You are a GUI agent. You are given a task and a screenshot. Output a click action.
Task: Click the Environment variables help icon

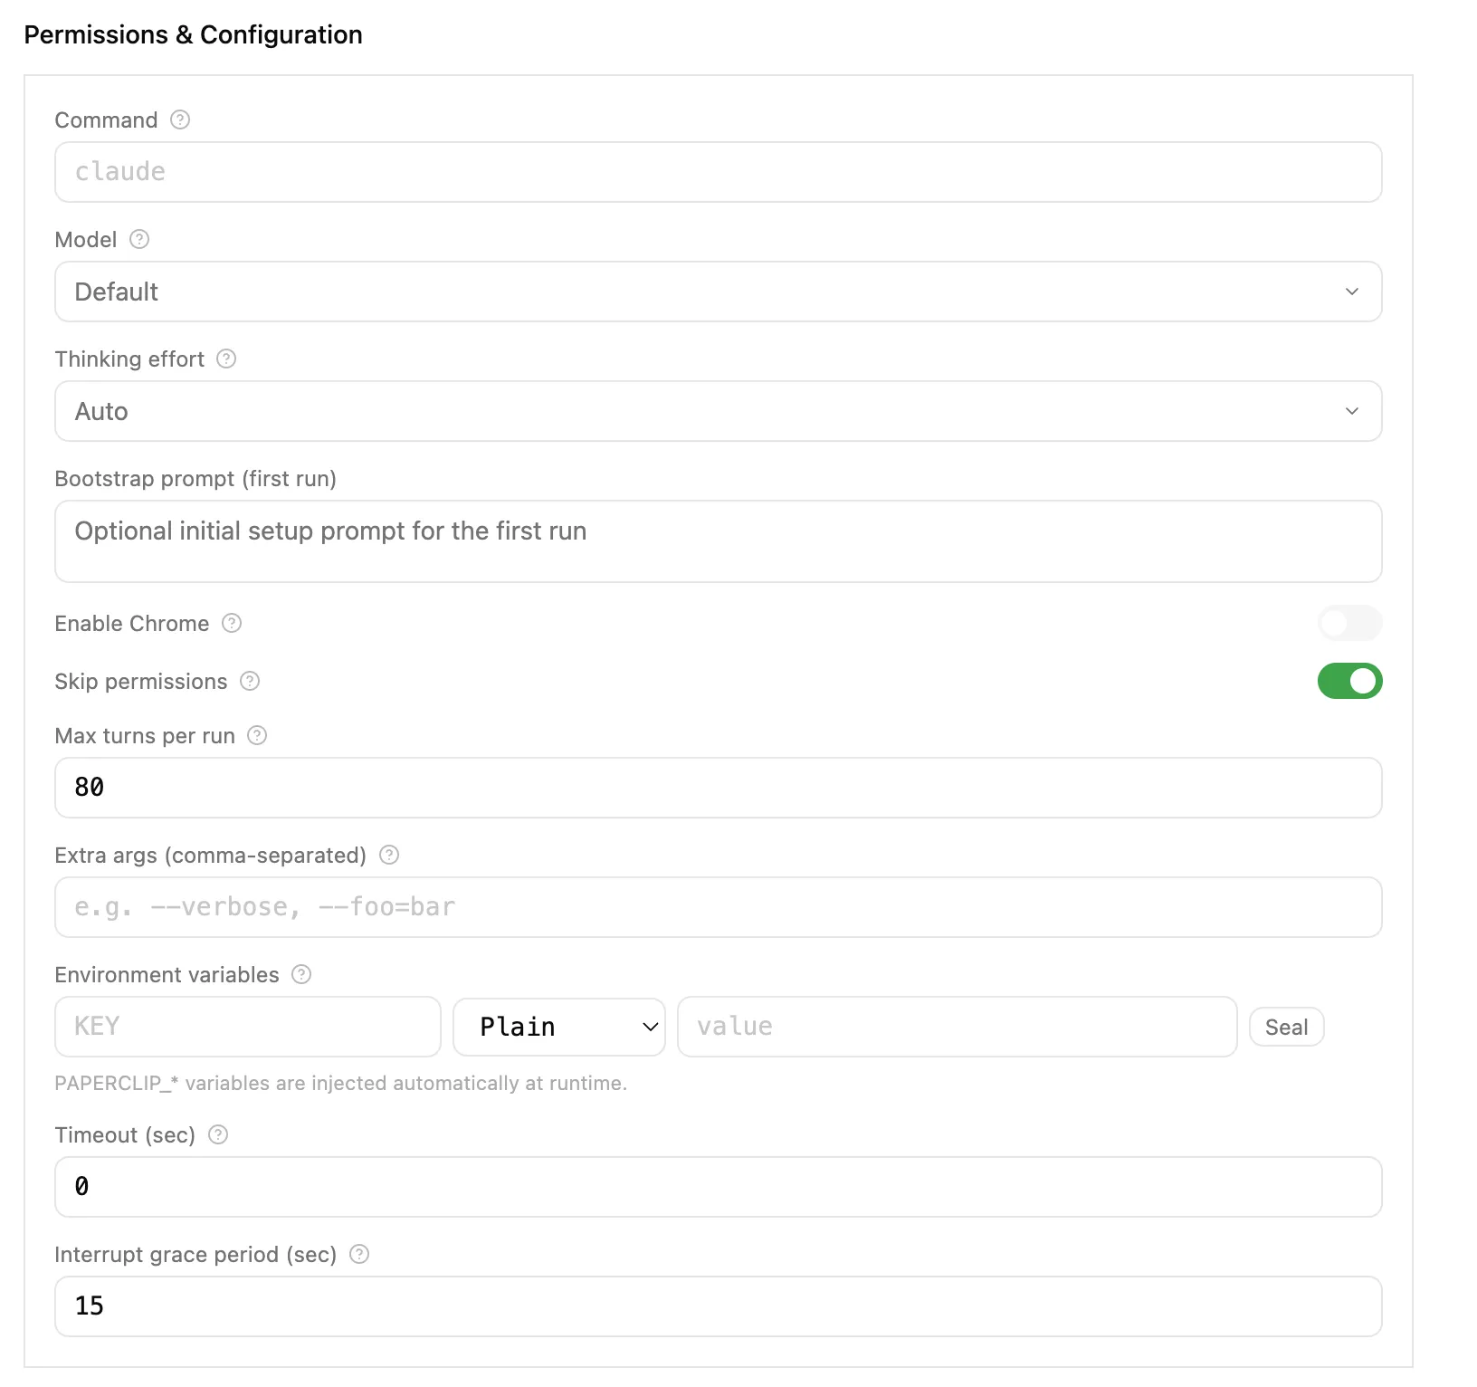click(301, 974)
